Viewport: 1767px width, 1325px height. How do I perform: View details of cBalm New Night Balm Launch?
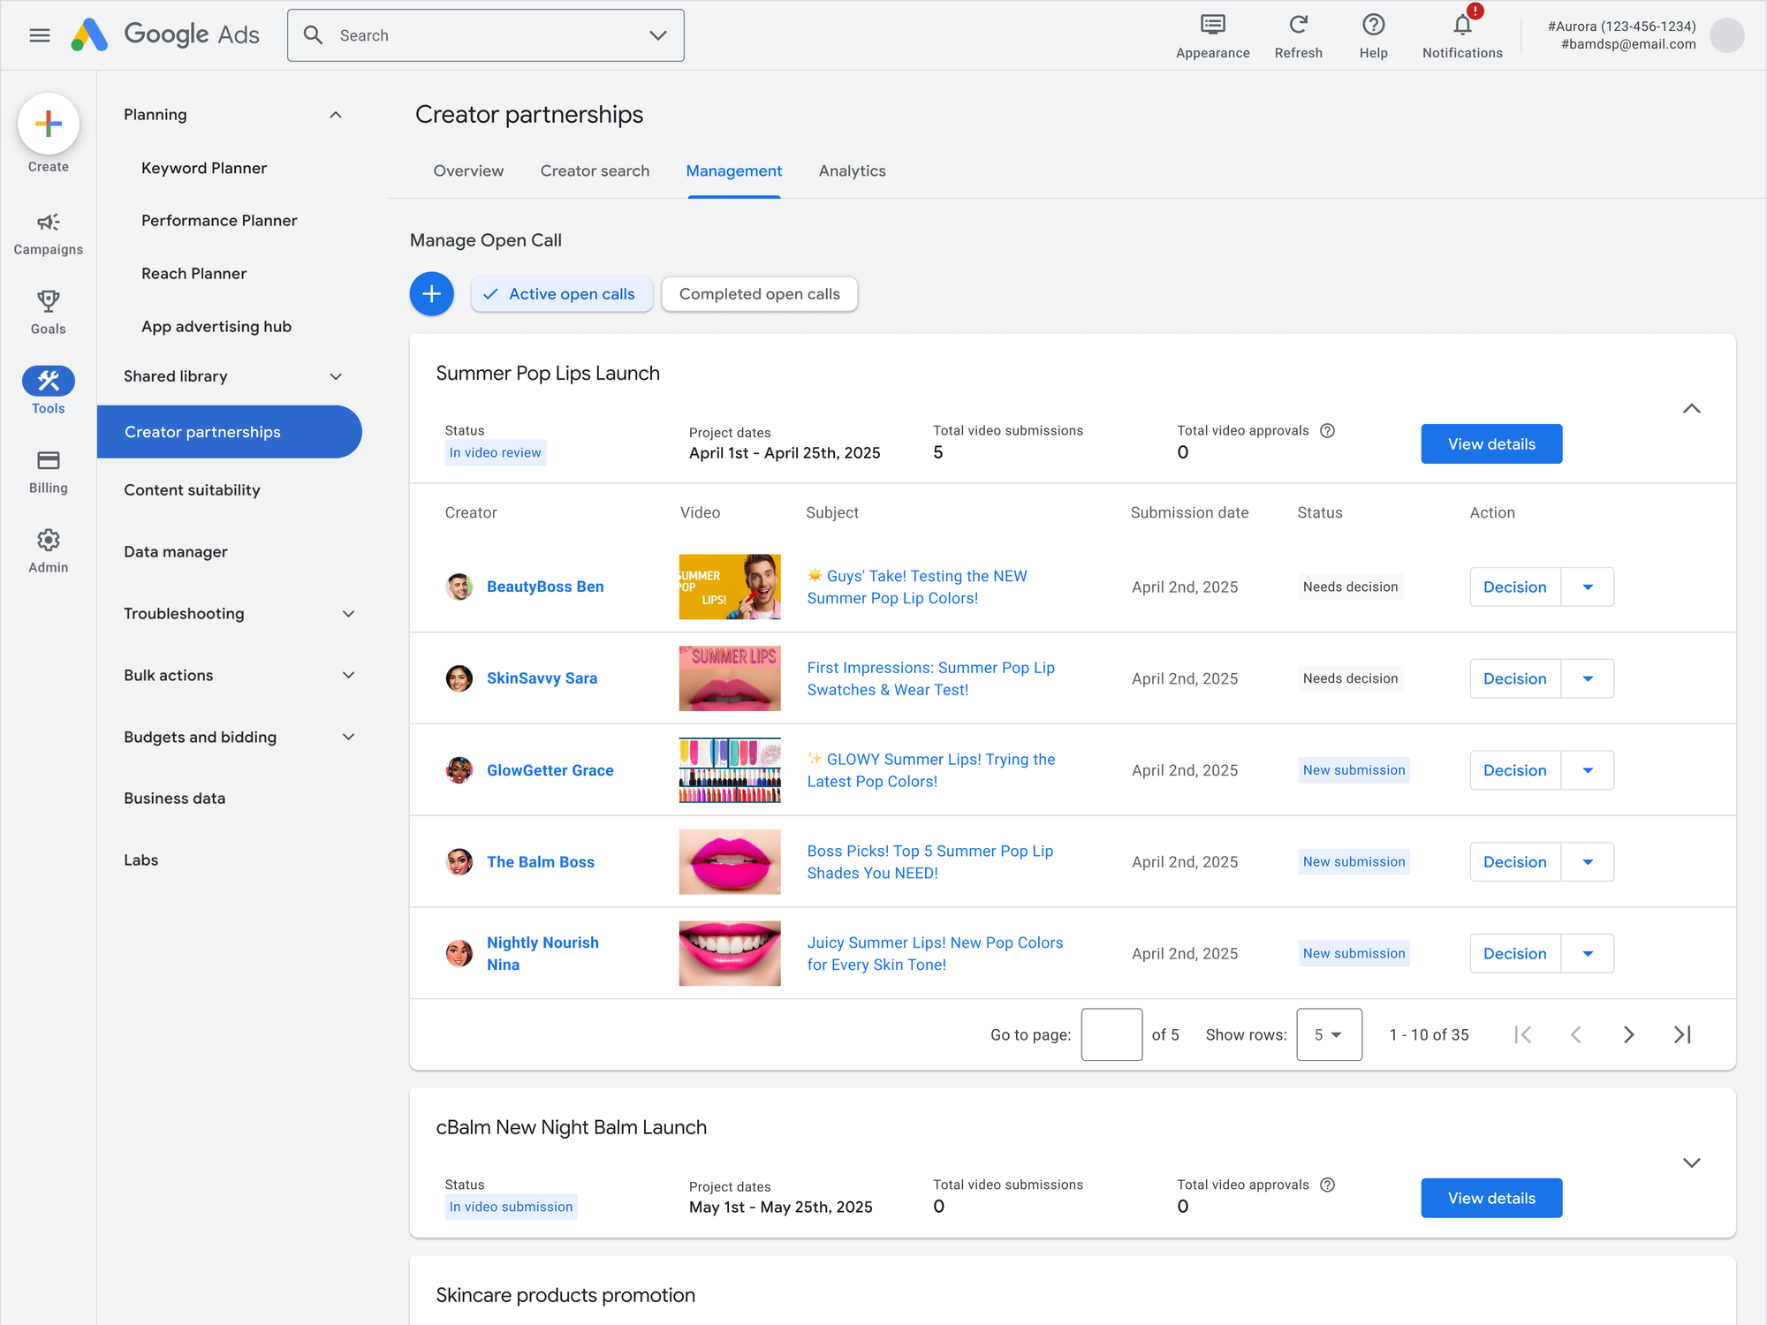[1491, 1199]
